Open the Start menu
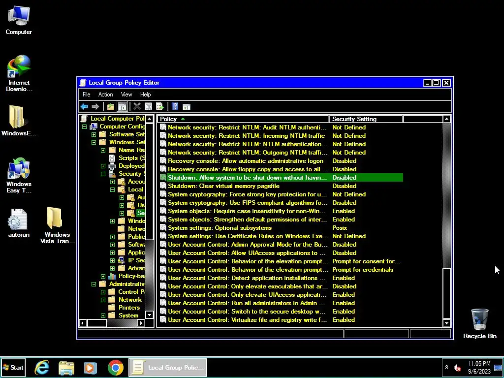 (13, 367)
